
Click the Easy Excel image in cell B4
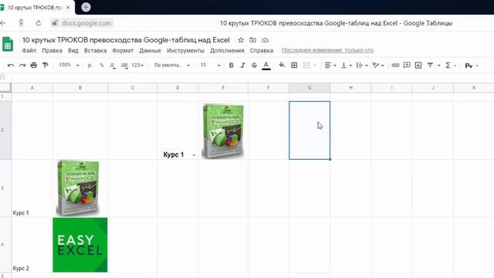(x=80, y=245)
